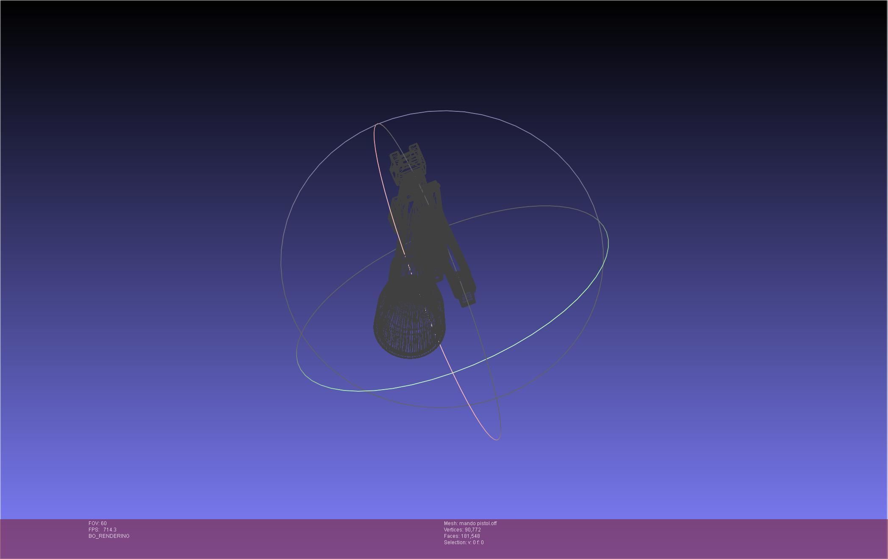Click the BO_RENDERING status label
888x559 pixels.
(109, 536)
